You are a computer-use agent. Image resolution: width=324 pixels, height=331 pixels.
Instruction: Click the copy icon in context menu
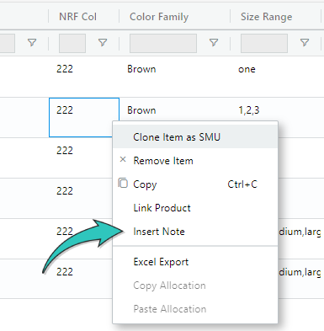(x=123, y=183)
